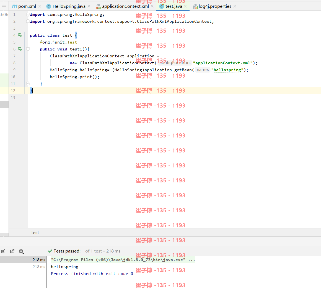Select the highlighted 218 ms test row

pyautogui.click(x=23, y=260)
